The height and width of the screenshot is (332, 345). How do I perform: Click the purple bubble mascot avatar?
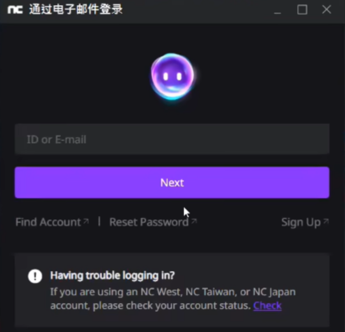[x=172, y=76]
